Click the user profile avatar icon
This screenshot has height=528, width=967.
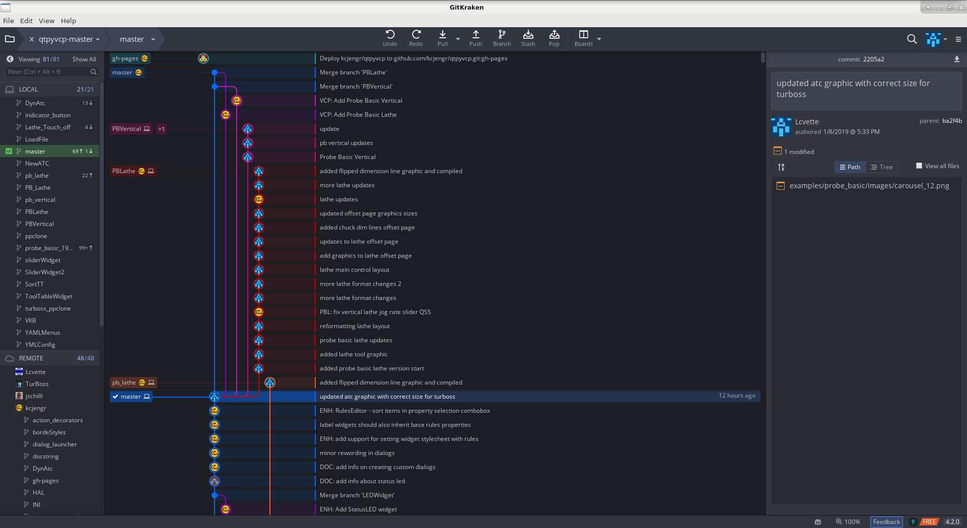click(x=933, y=39)
